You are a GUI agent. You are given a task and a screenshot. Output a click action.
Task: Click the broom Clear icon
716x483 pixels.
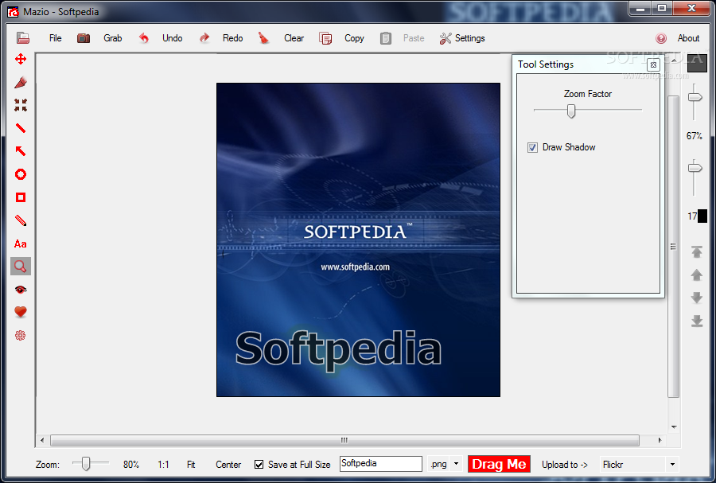pos(263,38)
